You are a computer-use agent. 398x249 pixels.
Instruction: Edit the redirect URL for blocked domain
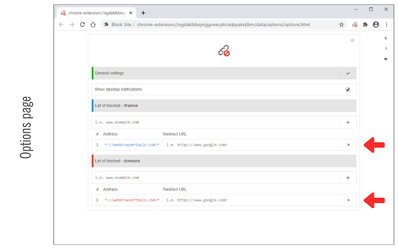click(249, 200)
